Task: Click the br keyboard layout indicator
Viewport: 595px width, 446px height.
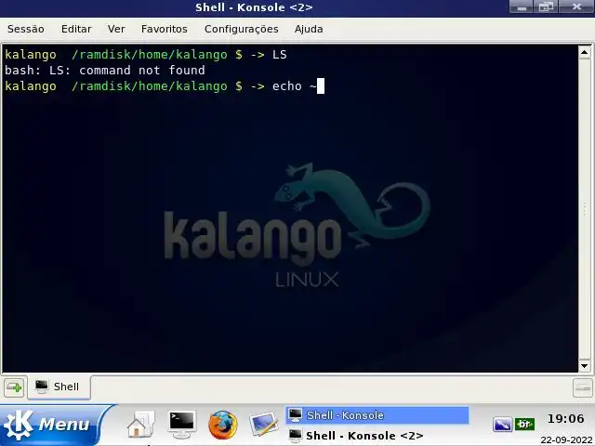Action: [524, 424]
